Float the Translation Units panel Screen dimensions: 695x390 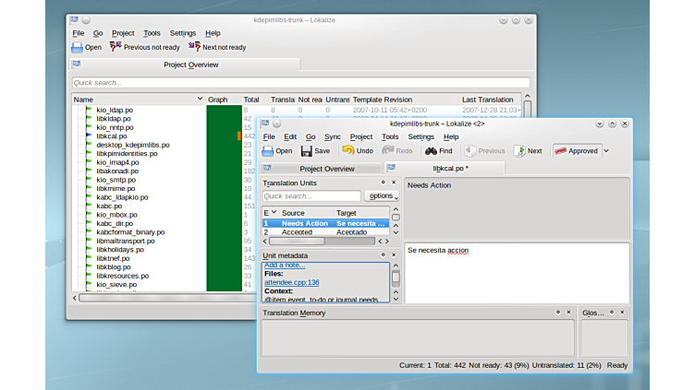pyautogui.click(x=383, y=183)
